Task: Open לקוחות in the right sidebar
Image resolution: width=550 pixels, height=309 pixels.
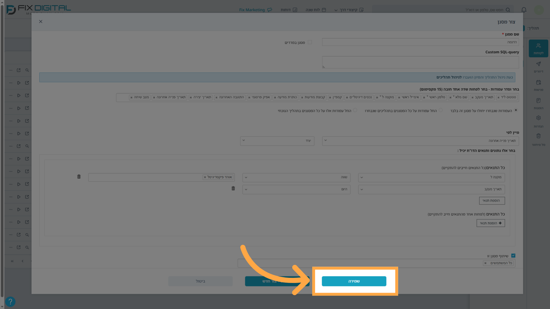Action: 538,48
